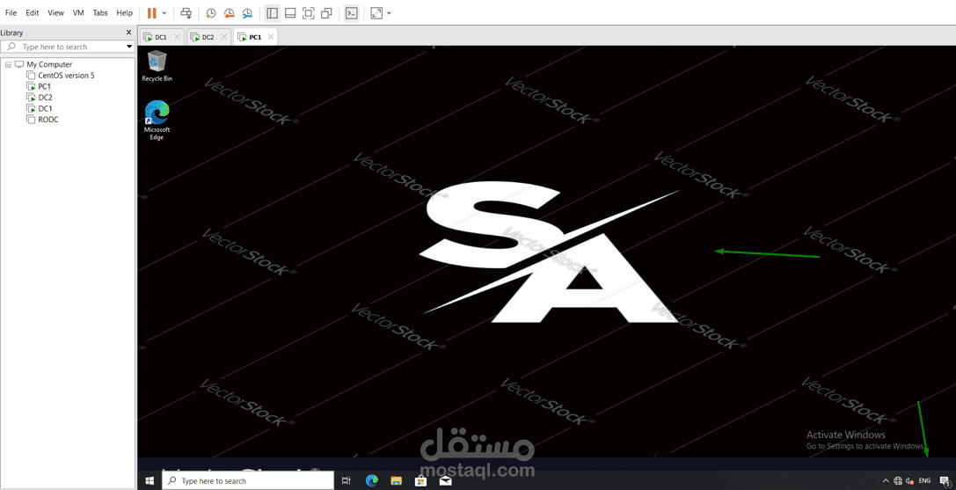The height and width of the screenshot is (490, 956).
Task: Close the Library panel
Action: click(x=128, y=33)
